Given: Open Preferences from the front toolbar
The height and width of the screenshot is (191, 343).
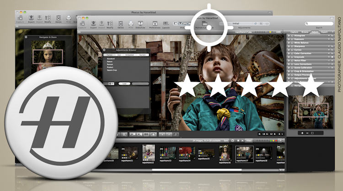Looking at the screenshot, I should (x=155, y=24).
